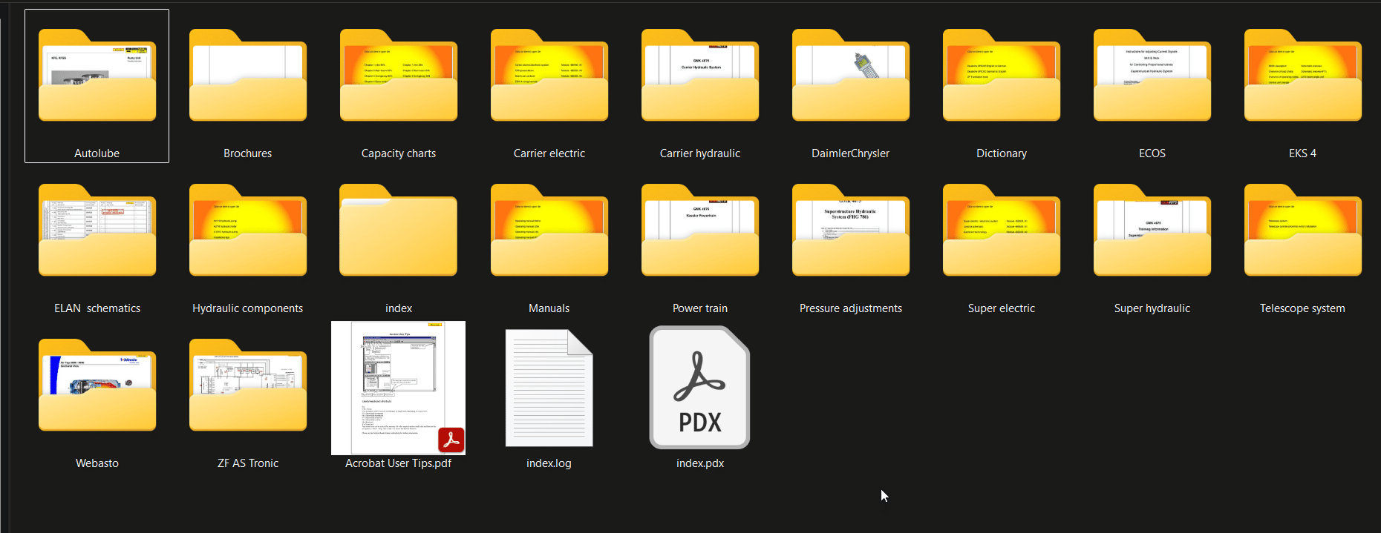This screenshot has width=1381, height=533.
Task: Click the ZF AS Tronic folder icon
Action: coord(248,385)
